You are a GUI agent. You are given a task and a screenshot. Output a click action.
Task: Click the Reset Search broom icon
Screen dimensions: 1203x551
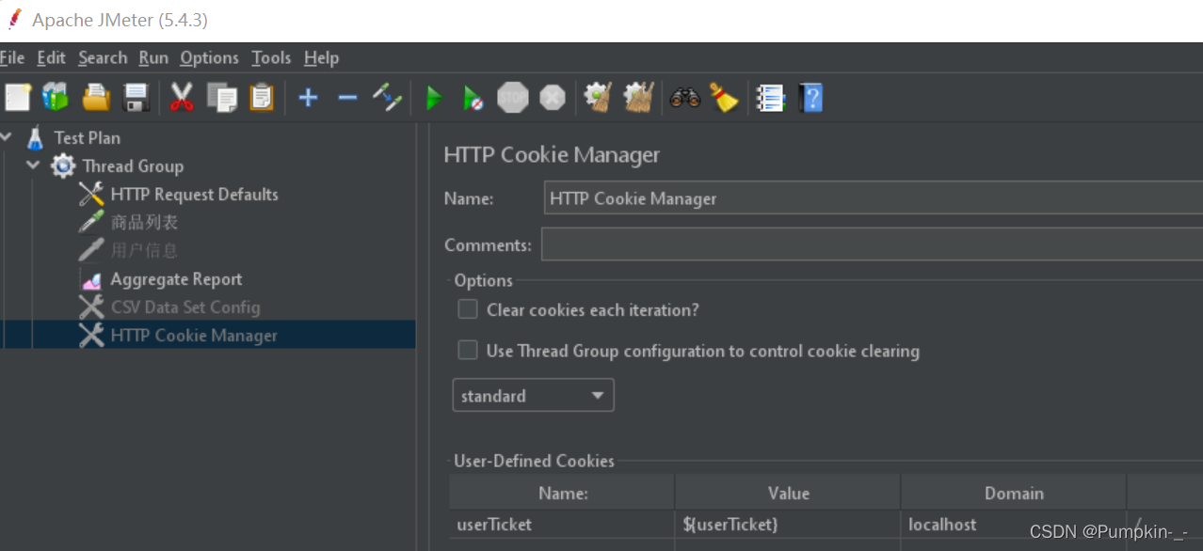[x=723, y=97]
